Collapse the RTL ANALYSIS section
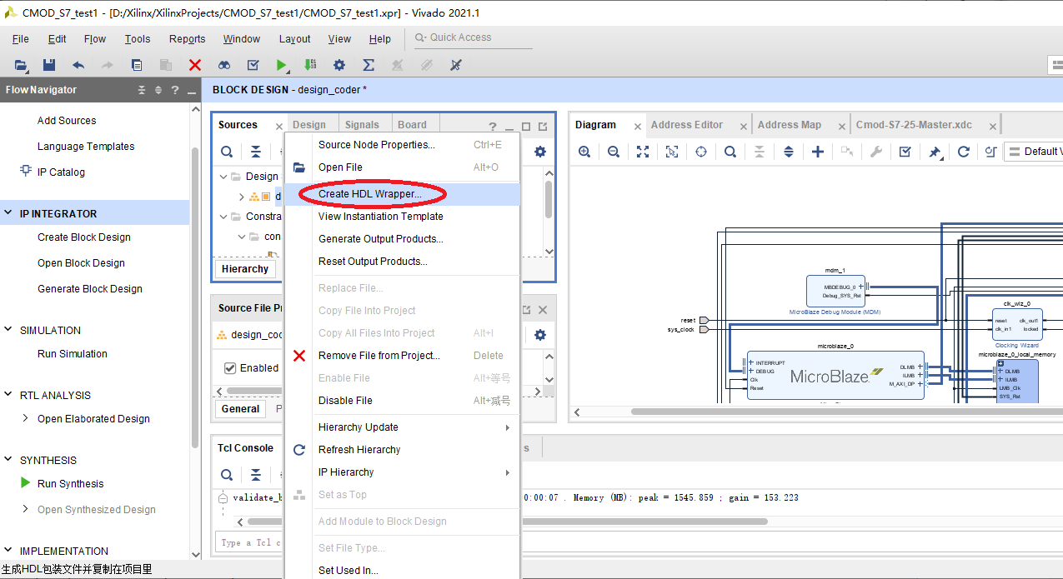This screenshot has width=1063, height=579. [8, 395]
